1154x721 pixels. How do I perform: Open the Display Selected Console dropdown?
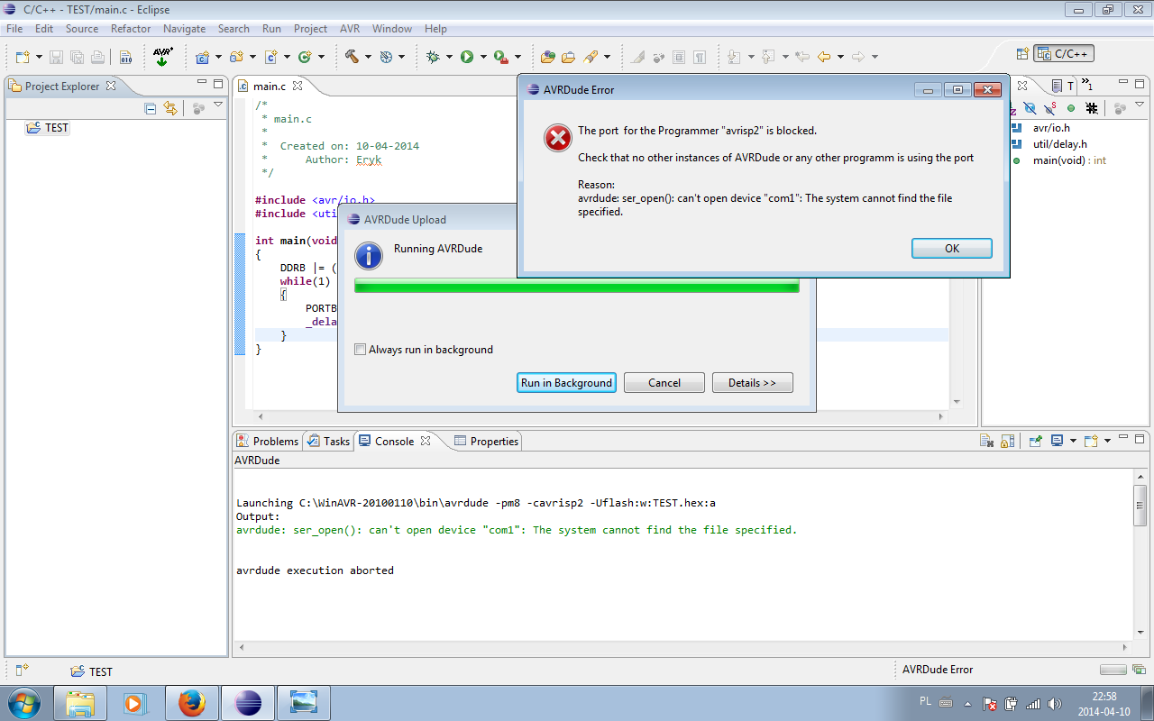click(x=1073, y=441)
